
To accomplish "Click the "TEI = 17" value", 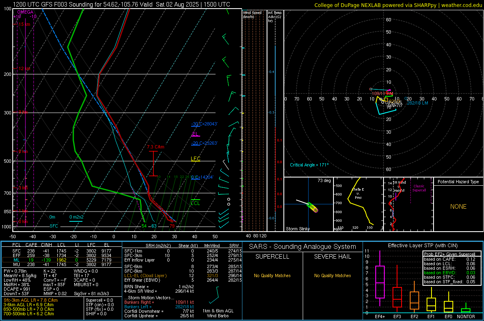I will pos(82,275).
